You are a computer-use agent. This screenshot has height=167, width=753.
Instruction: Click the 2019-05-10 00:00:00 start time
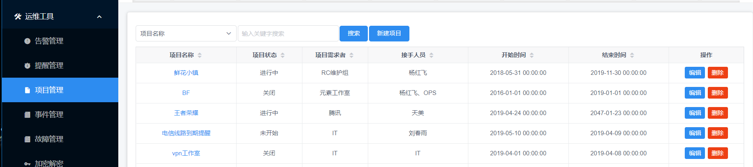pyautogui.click(x=518, y=133)
